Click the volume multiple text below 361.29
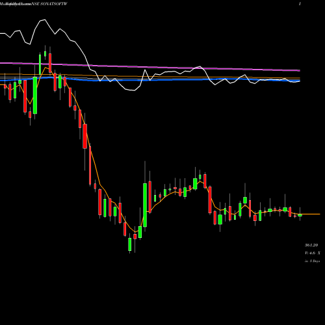Viewport: 325px width, 325px height. click(x=313, y=253)
